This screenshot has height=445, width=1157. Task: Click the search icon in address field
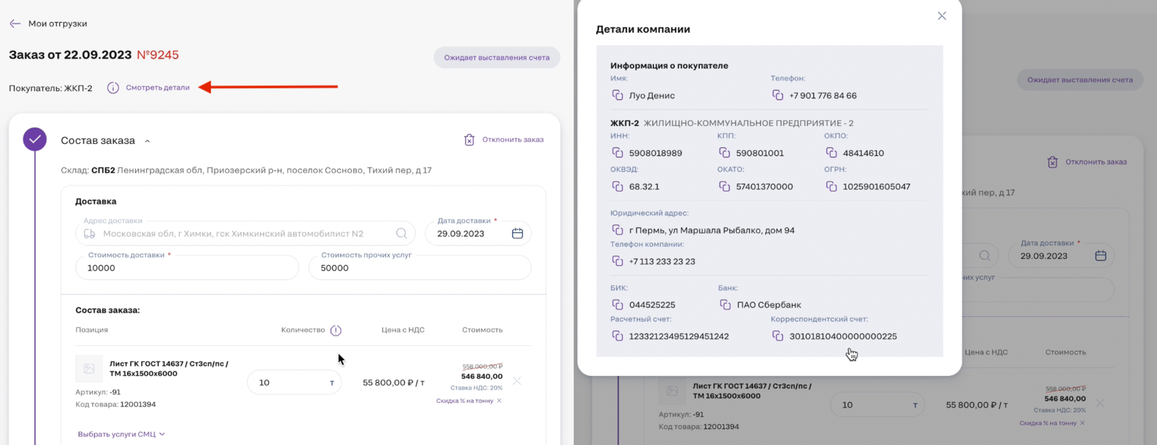[402, 234]
